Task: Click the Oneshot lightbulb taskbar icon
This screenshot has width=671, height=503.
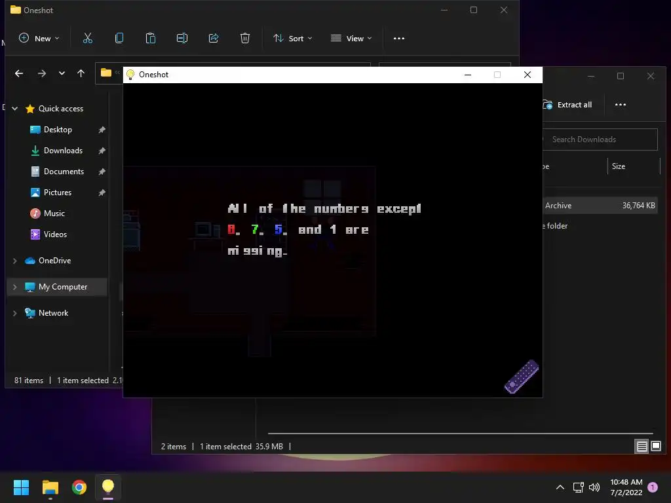Action: pos(108,487)
